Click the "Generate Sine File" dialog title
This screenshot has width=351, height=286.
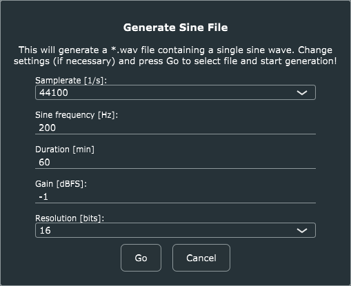175,28
